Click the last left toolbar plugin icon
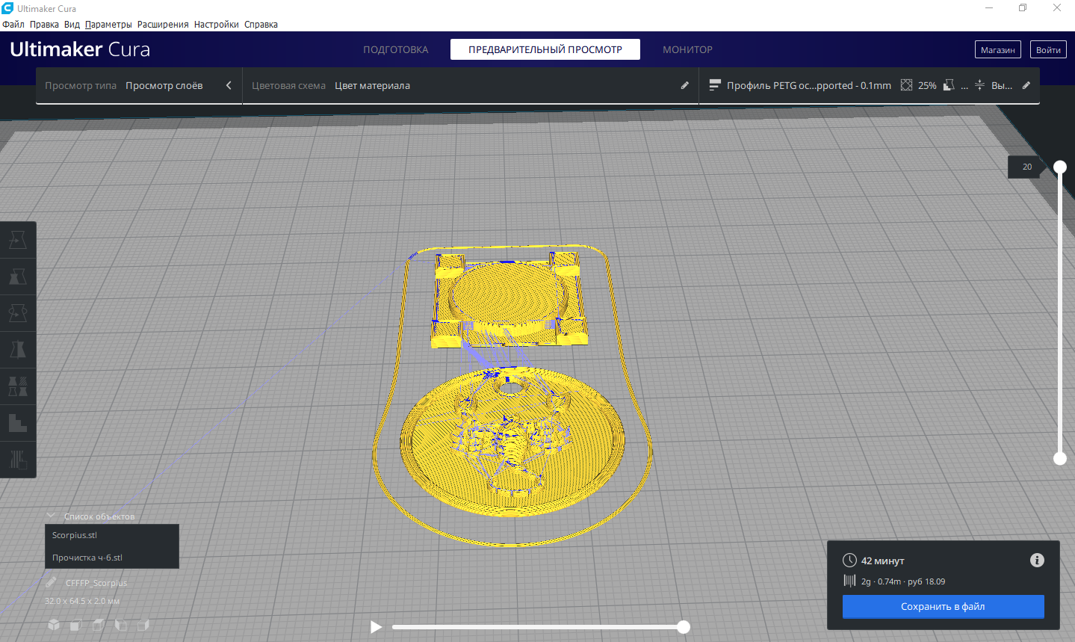 [x=18, y=459]
